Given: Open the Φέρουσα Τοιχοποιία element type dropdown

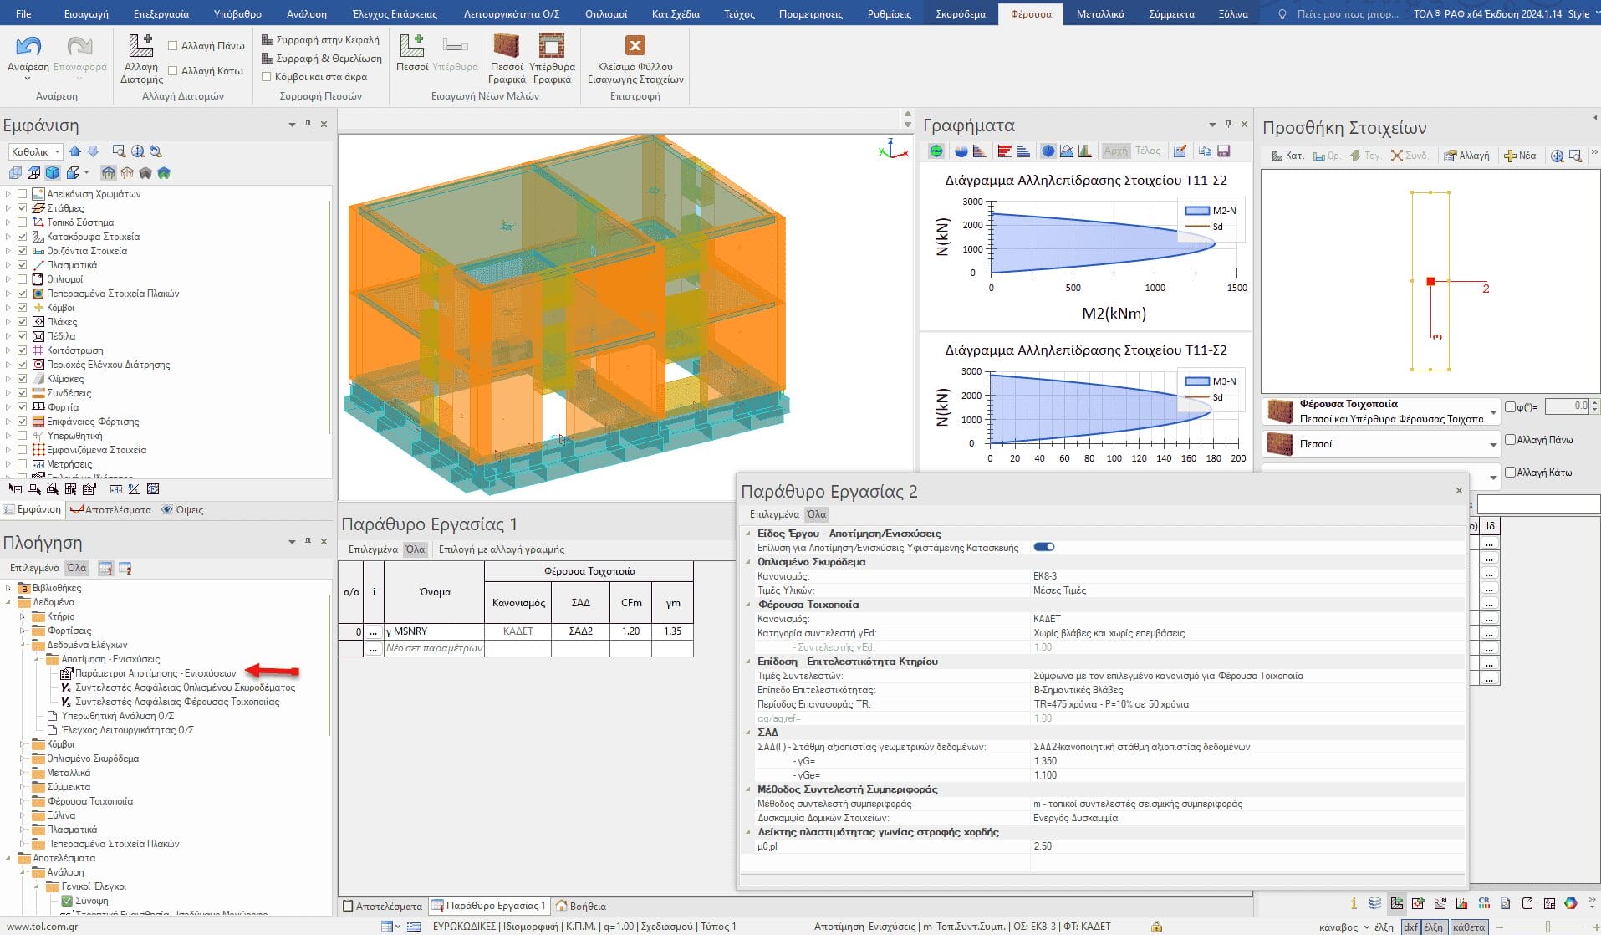Looking at the screenshot, I should pos(1493,411).
